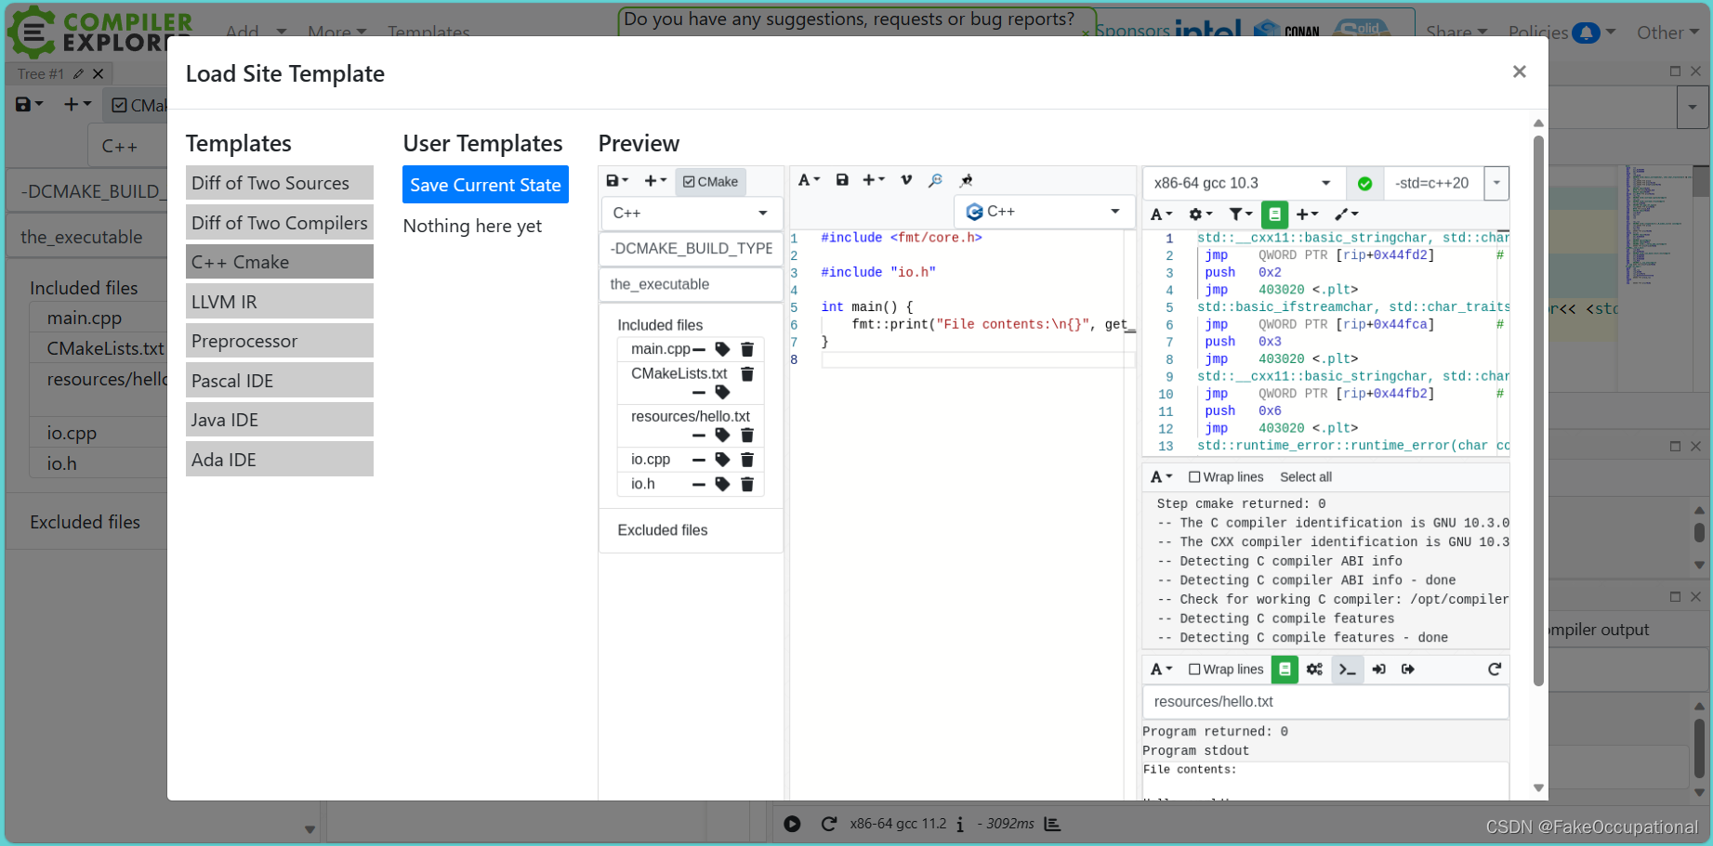Image resolution: width=1713 pixels, height=846 pixels.
Task: Choose the Ada IDE template
Action: (279, 460)
